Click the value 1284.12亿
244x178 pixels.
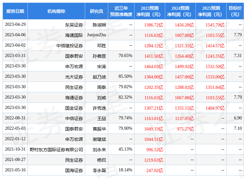tap(153, 46)
